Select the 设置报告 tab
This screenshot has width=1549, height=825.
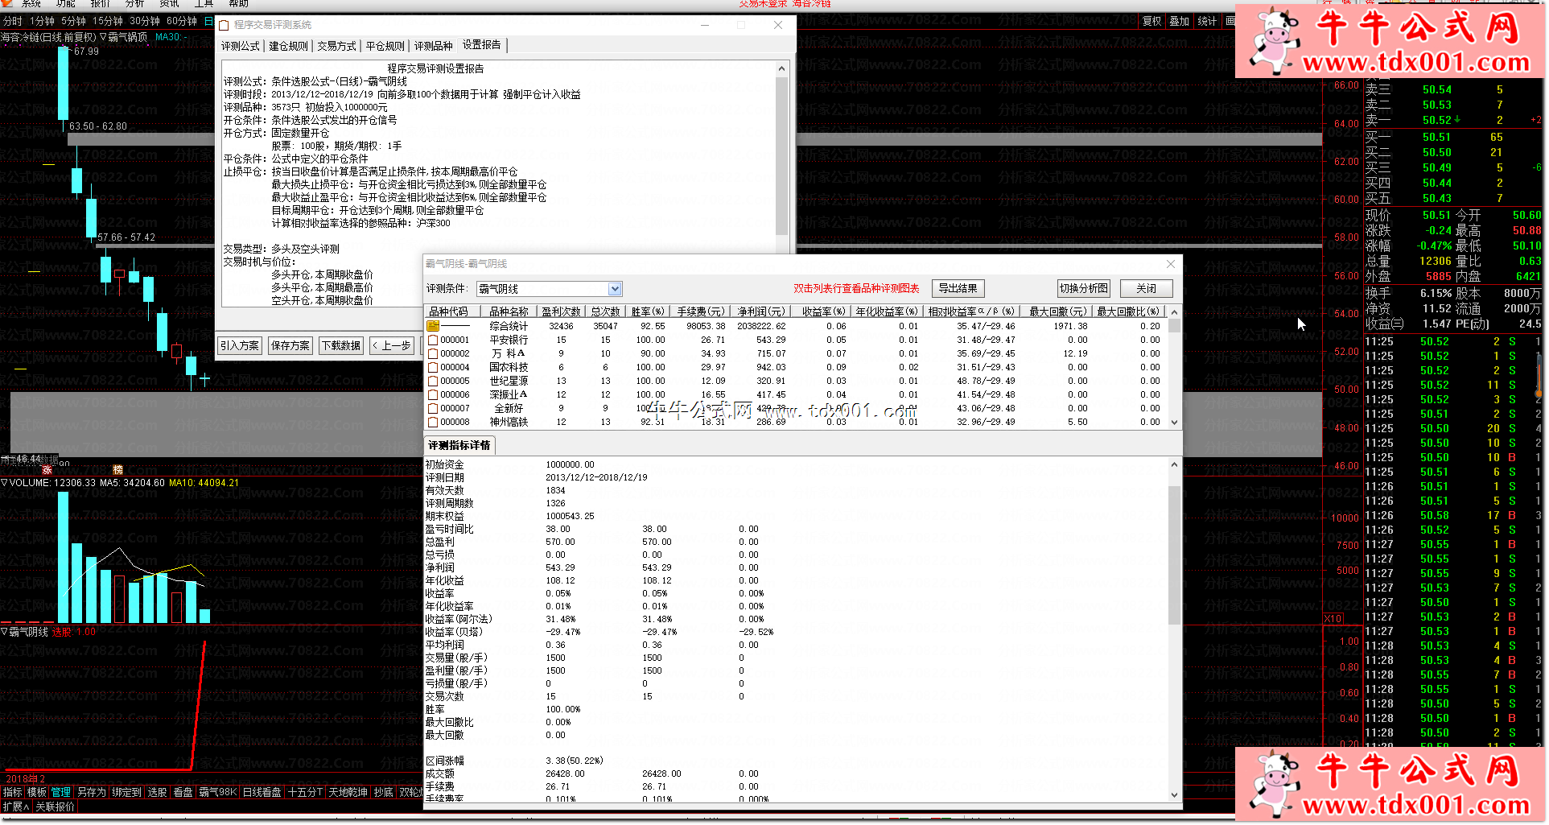(x=481, y=45)
